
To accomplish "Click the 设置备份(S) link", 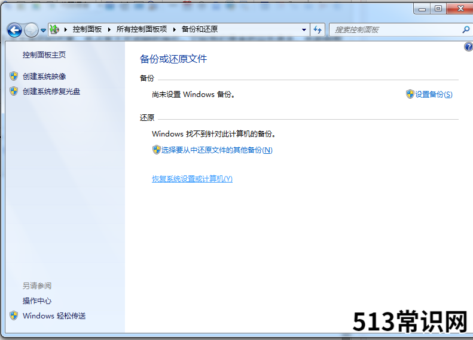I will (434, 94).
